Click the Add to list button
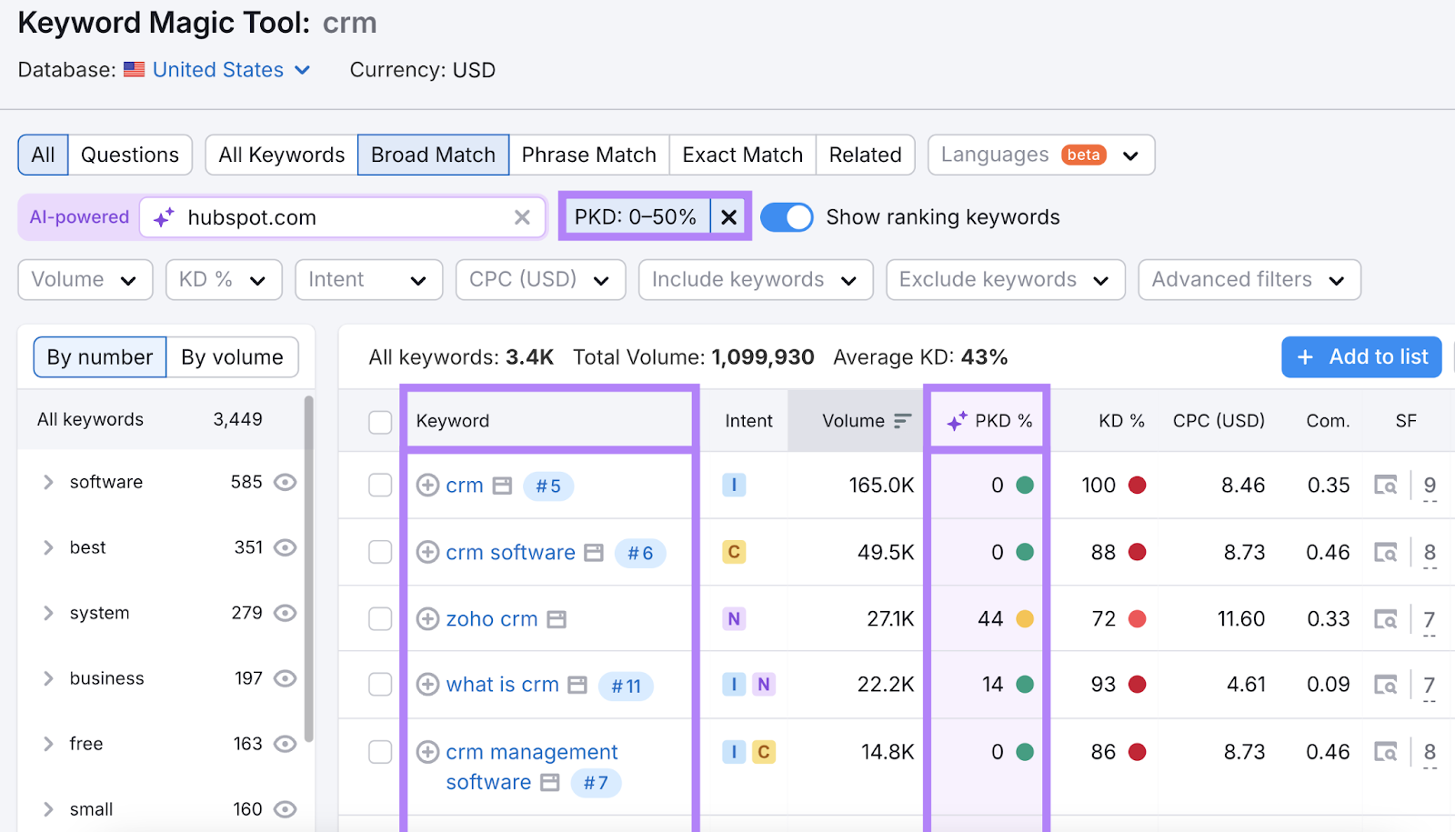 coord(1360,356)
